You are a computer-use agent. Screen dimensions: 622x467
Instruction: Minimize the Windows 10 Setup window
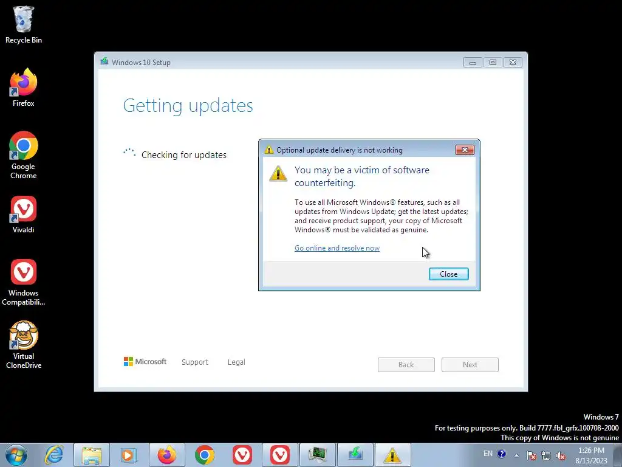[x=473, y=63]
